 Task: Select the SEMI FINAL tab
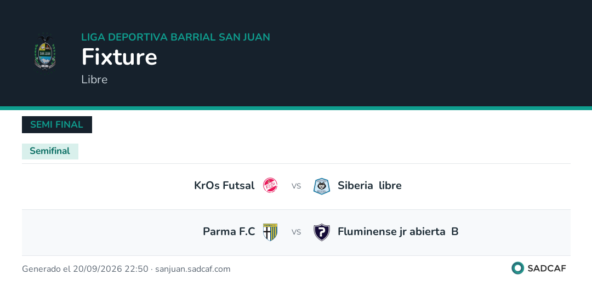[57, 124]
